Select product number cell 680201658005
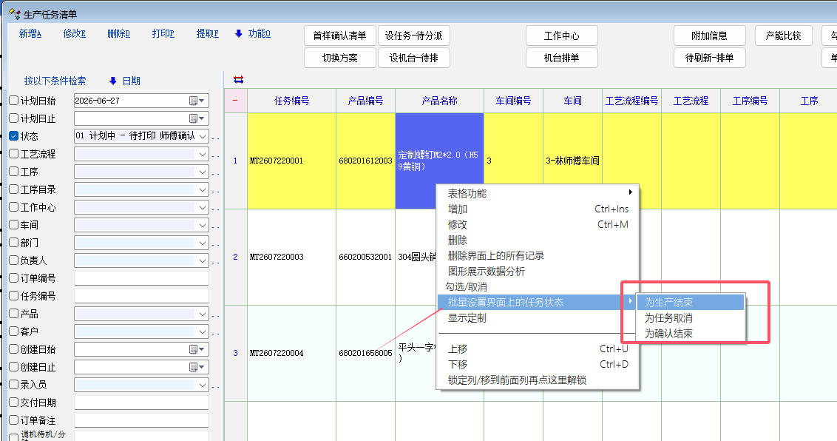This screenshot has height=441, width=837. pos(365,353)
